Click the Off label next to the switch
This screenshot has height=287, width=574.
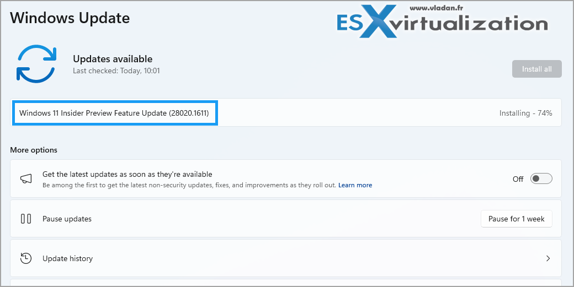click(x=518, y=179)
